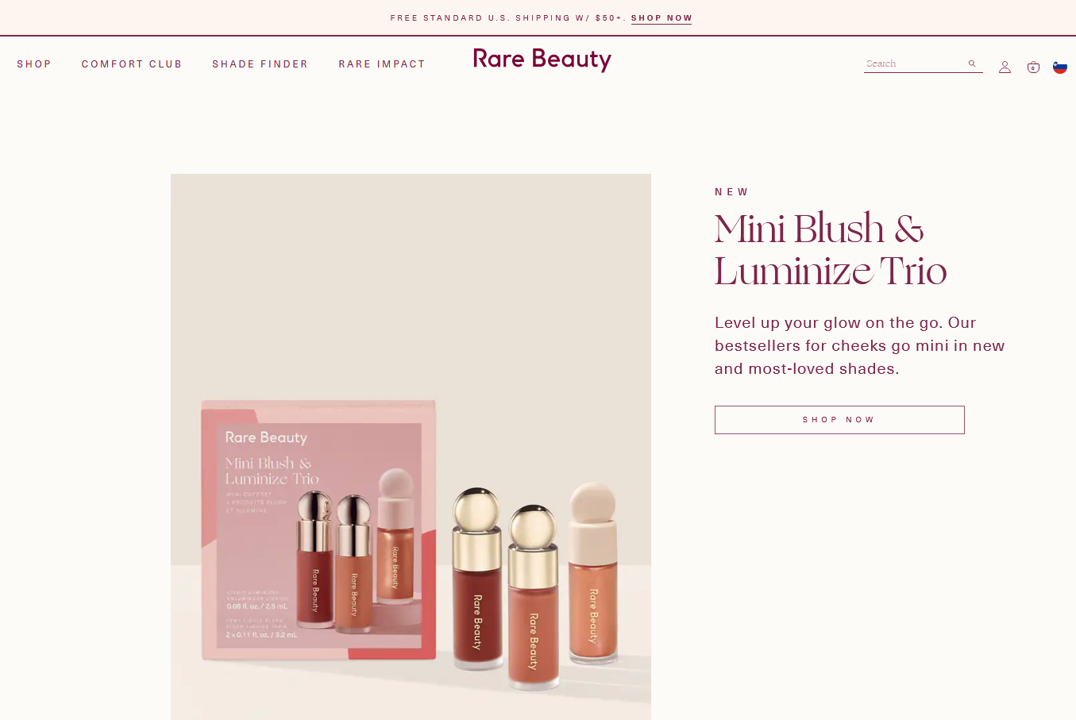This screenshot has width=1076, height=720.
Task: Click the peach luminizer bottle with beige cap
Action: point(593,572)
